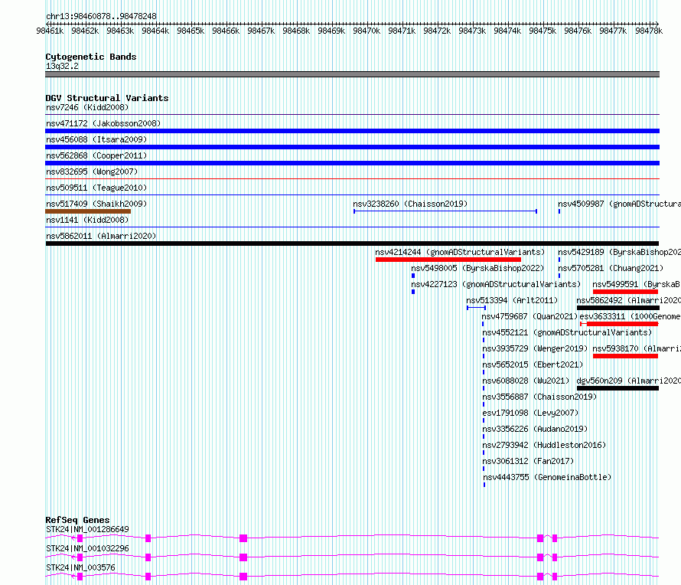Click the nsv3935729 (Wenger2019) label

535,349
